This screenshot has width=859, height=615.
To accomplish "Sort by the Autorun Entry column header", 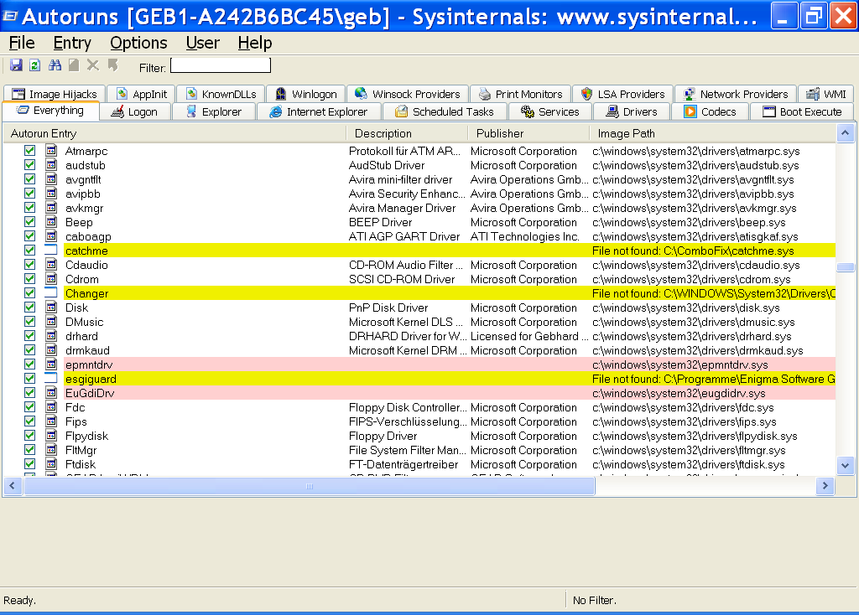I will tap(174, 133).
